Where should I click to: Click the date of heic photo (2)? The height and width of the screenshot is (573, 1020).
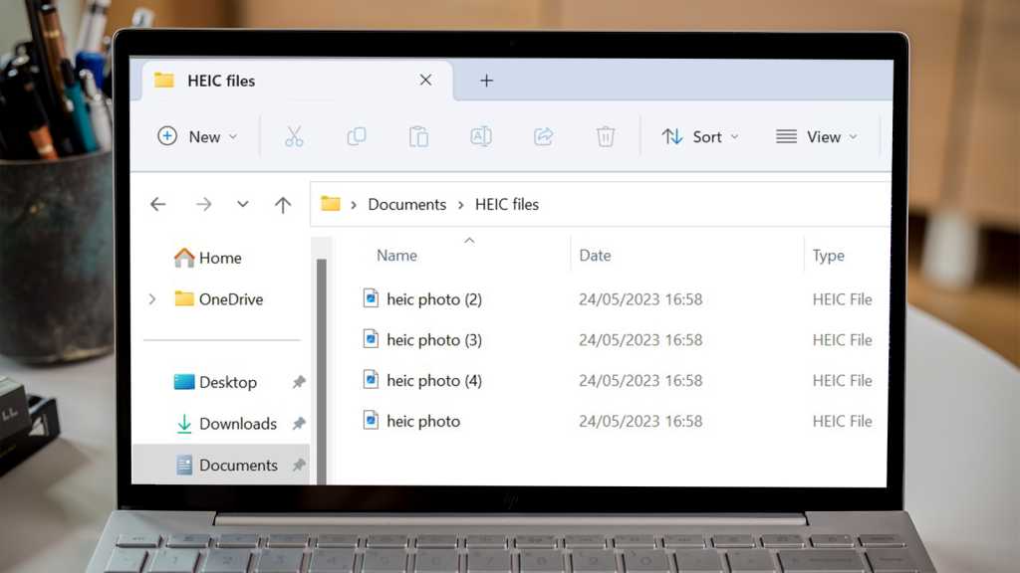[x=640, y=298]
